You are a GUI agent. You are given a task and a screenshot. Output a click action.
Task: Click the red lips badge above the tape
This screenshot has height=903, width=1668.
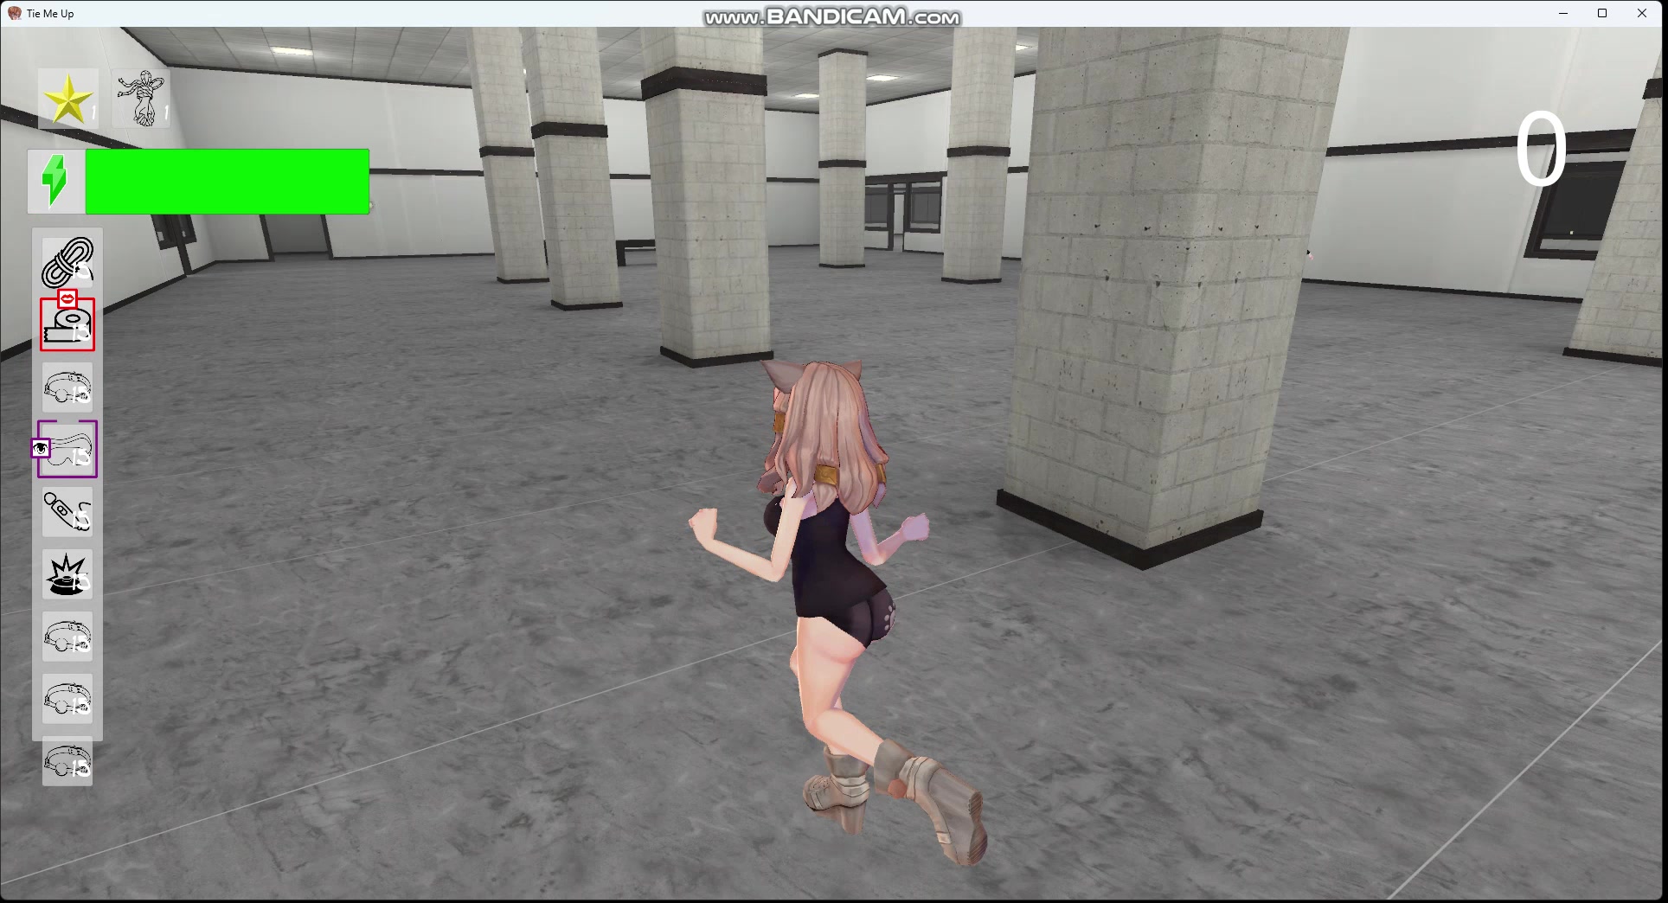(67, 299)
